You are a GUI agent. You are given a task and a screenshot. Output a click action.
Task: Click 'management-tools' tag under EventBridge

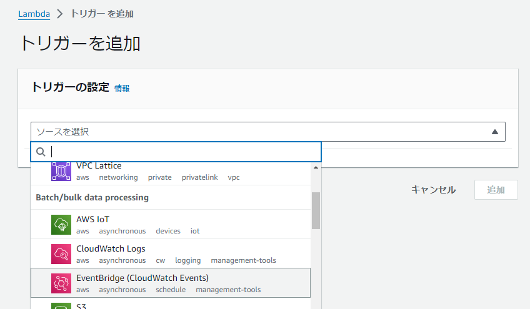coord(228,290)
